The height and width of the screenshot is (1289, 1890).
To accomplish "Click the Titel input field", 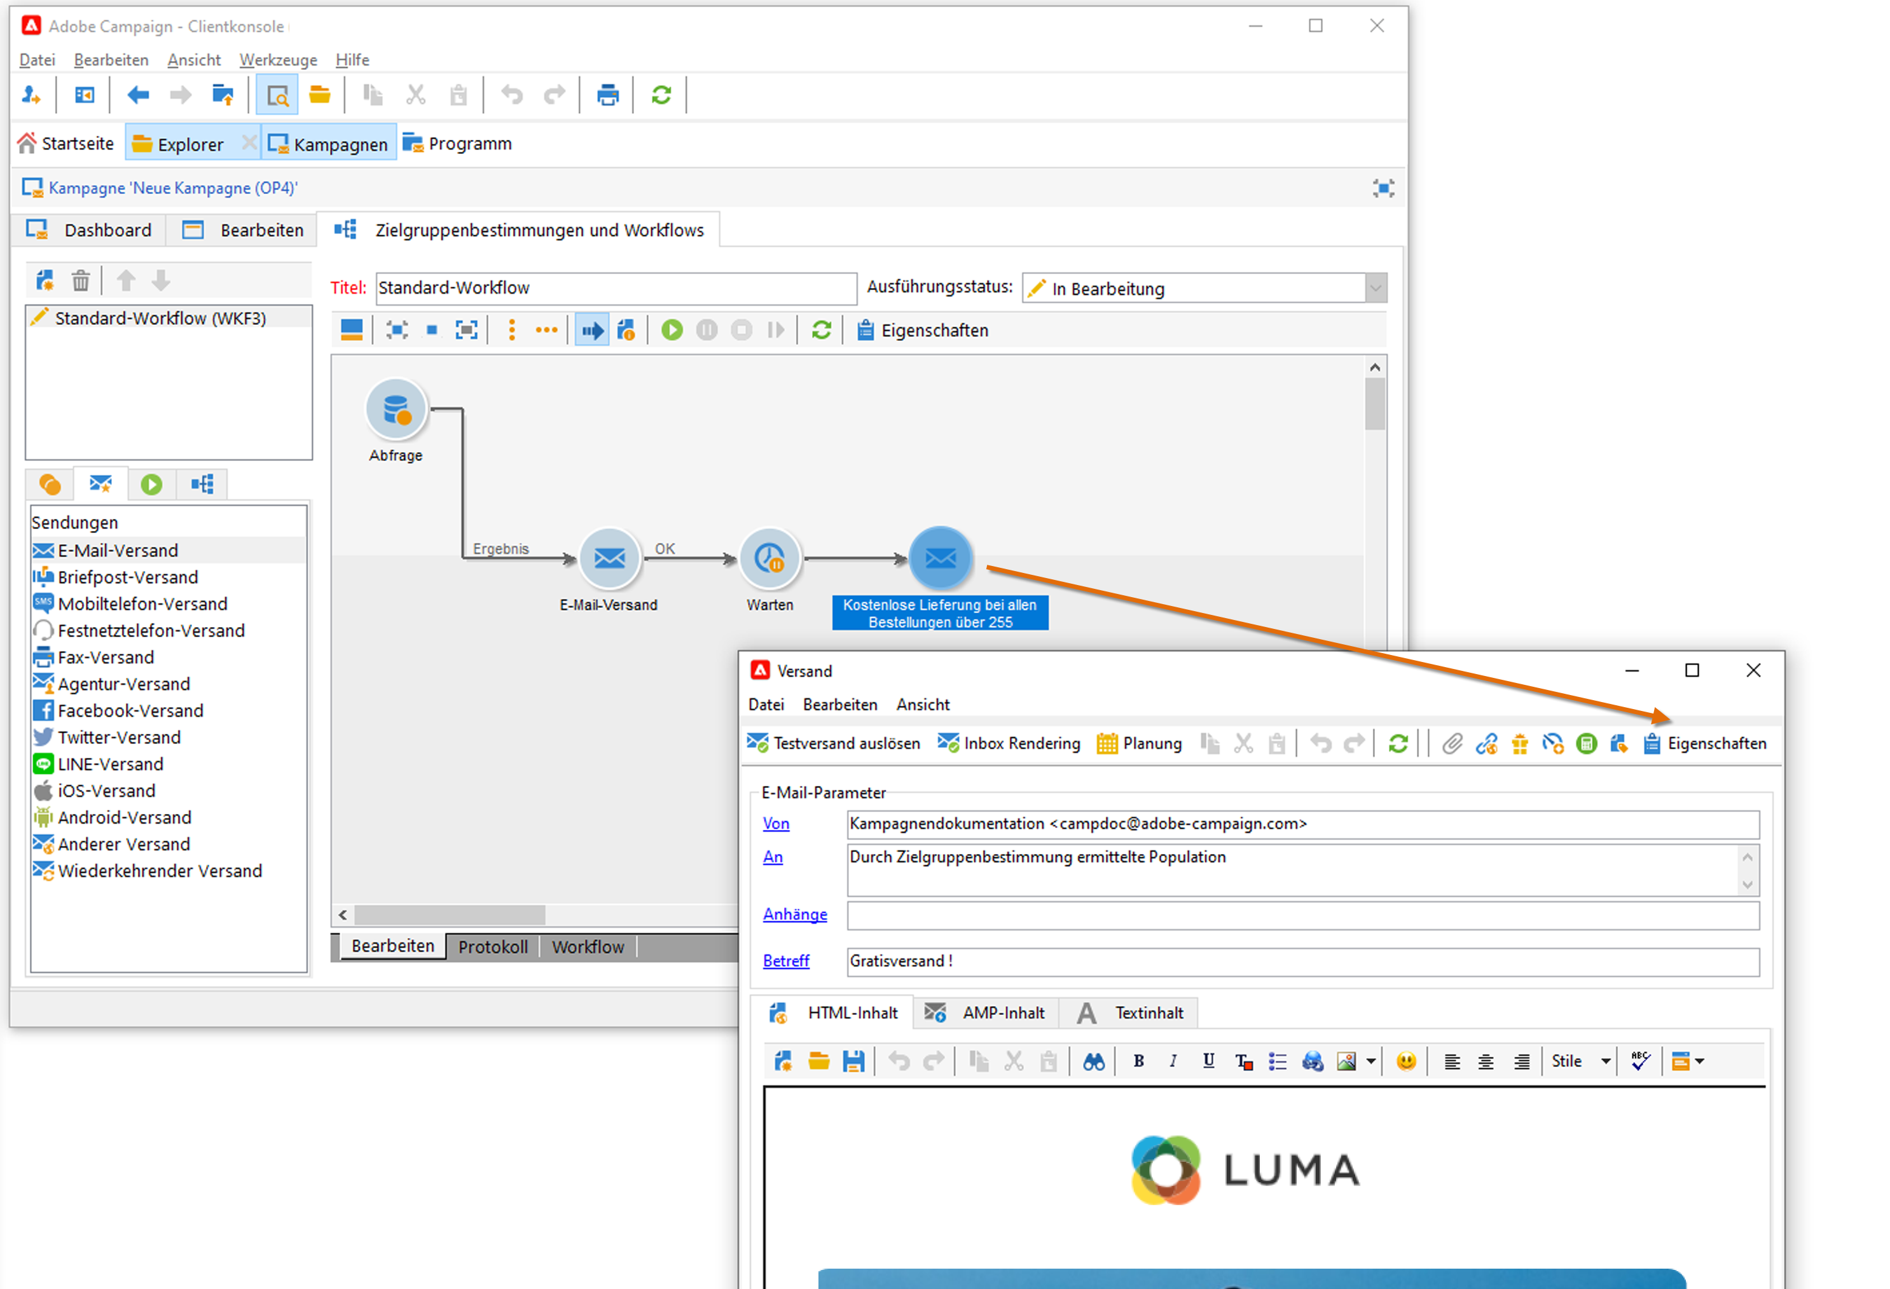I will (616, 288).
